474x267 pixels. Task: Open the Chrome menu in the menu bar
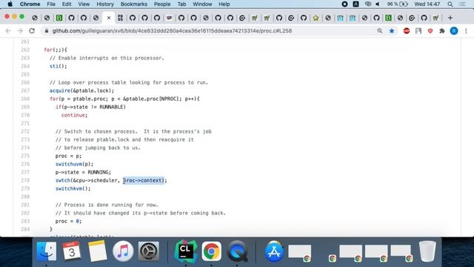(x=30, y=4)
